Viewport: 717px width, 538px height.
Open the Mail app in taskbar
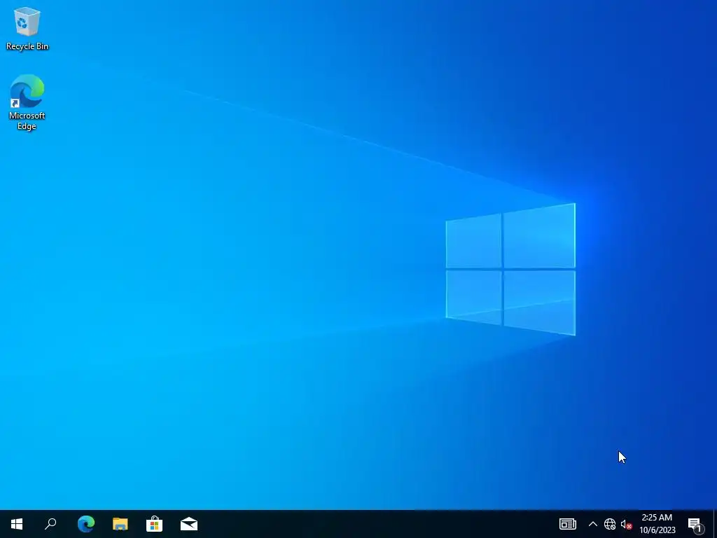pyautogui.click(x=189, y=524)
